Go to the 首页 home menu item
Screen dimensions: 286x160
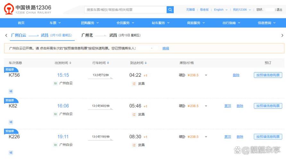[21, 23]
